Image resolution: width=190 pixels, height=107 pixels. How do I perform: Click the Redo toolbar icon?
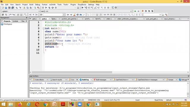[x=20, y=8]
